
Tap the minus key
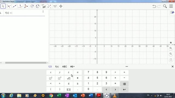tap(124, 78)
